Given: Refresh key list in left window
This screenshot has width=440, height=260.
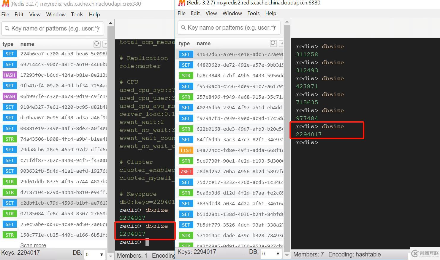Looking at the screenshot, I should click(x=97, y=44).
